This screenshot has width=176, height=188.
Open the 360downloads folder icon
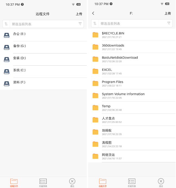95,47
